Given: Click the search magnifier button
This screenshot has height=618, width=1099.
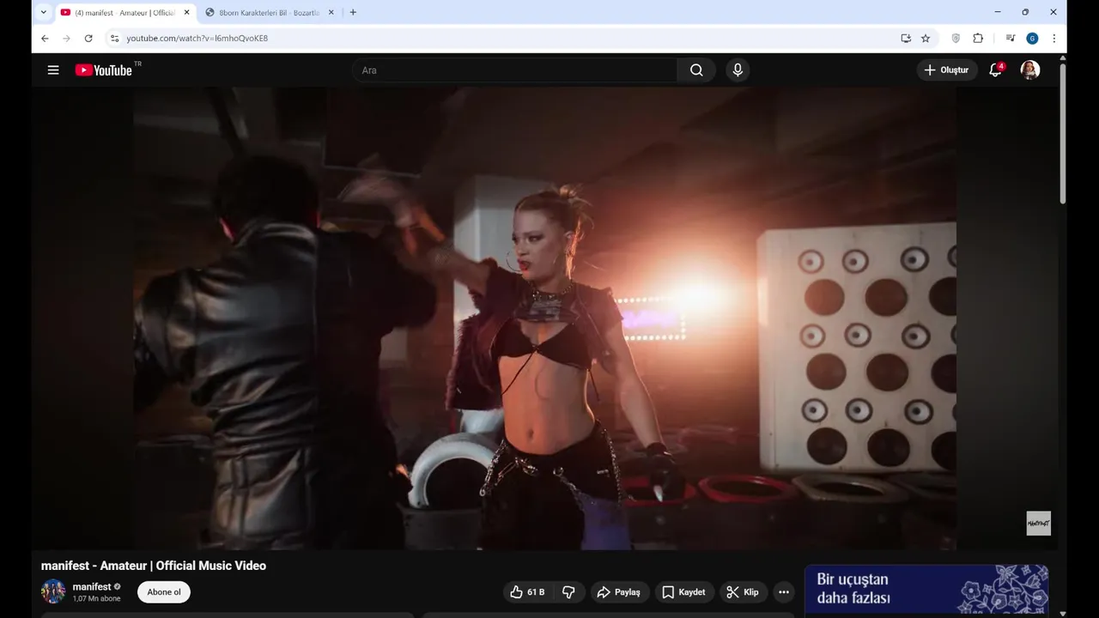Looking at the screenshot, I should [x=696, y=70].
